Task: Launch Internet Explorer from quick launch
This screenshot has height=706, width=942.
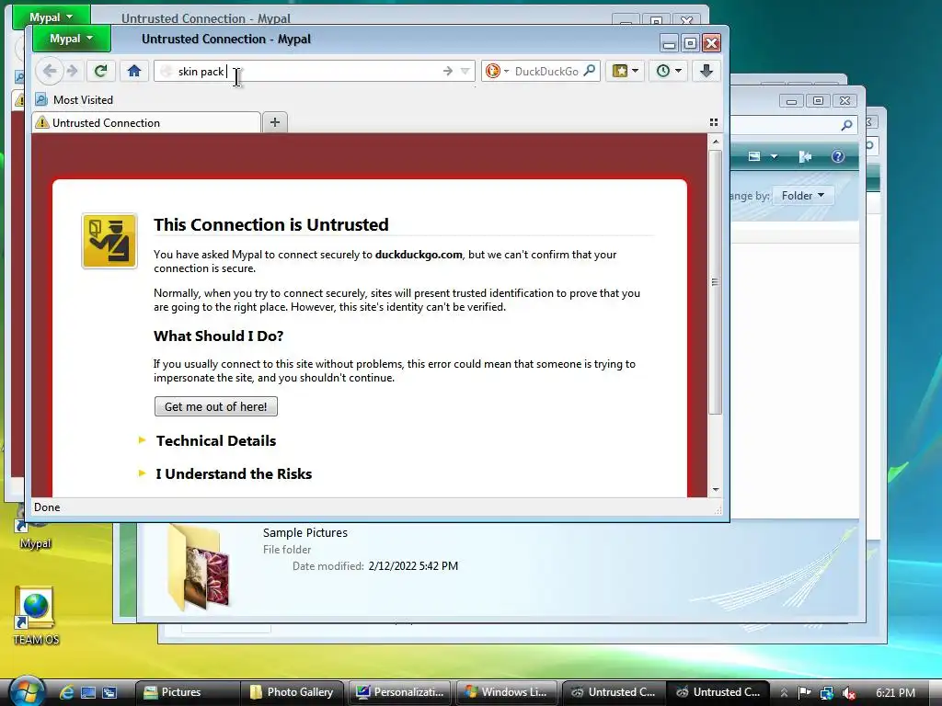Action: click(x=66, y=692)
